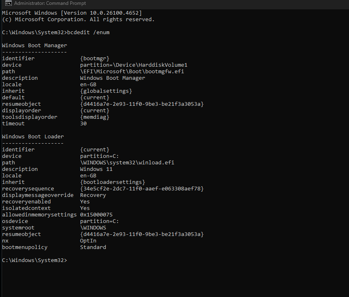Click the Microsoft Windows version line
The width and height of the screenshot is (349, 297).
(72, 13)
